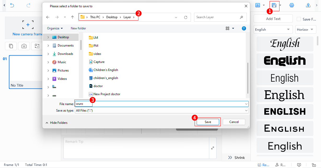321x168 pixels.
Task: Open settings via the hexagon icon
Action: click(x=292, y=5)
